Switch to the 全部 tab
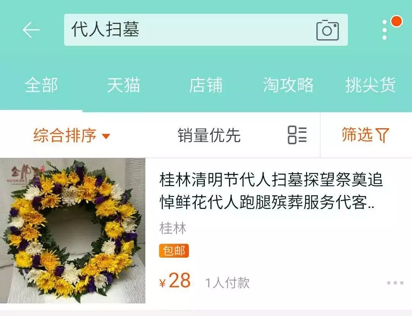The width and height of the screenshot is (412, 316). 41,85
